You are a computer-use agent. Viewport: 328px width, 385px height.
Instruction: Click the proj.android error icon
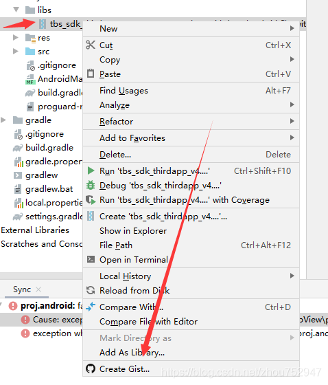coord(13,306)
